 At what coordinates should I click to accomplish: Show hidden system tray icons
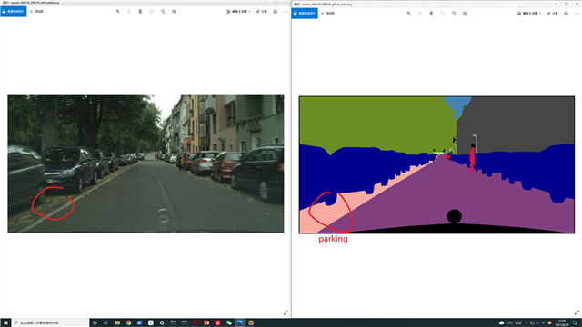[527, 323]
